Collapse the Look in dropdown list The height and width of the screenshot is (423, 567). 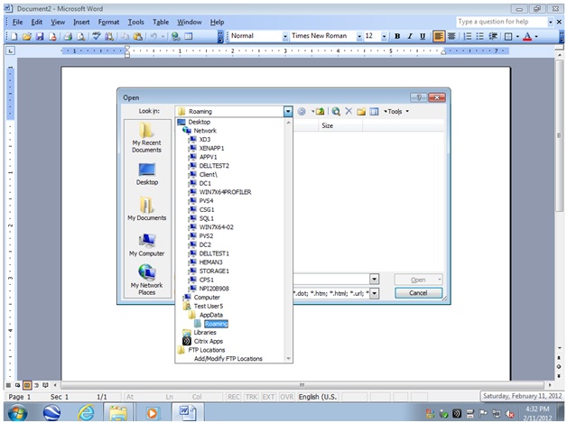pyautogui.click(x=288, y=111)
